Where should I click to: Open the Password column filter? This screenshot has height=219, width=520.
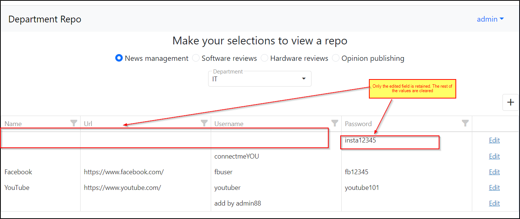pyautogui.click(x=465, y=123)
